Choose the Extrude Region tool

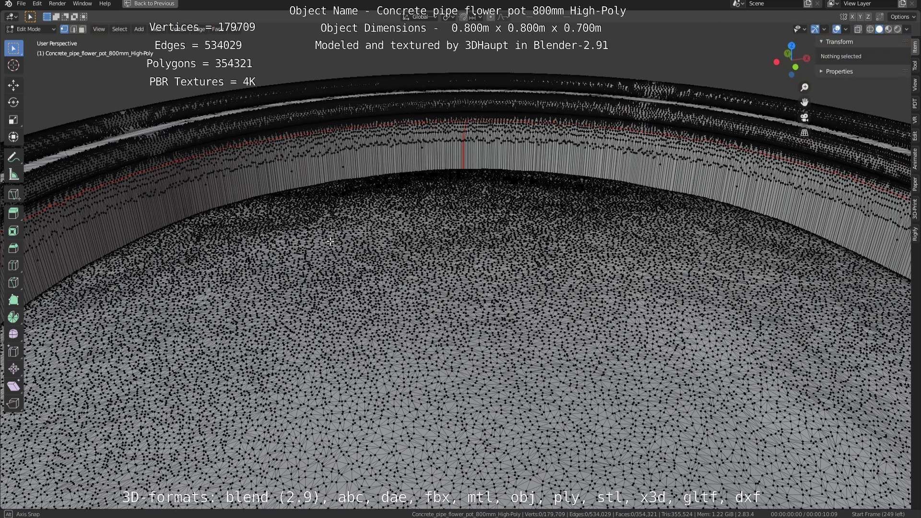[13, 213]
